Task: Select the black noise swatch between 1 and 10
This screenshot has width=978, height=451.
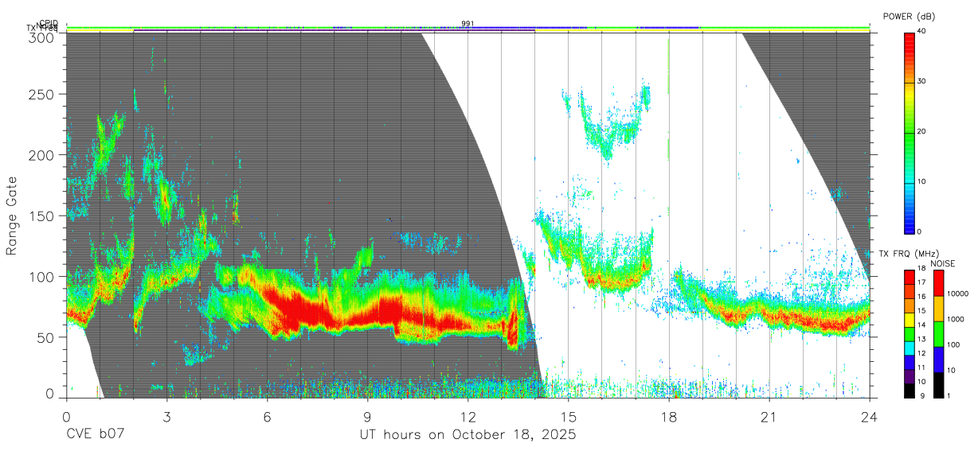Action: tap(938, 385)
